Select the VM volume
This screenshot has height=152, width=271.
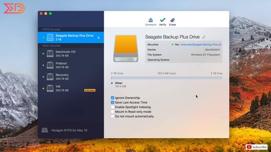click(x=71, y=88)
